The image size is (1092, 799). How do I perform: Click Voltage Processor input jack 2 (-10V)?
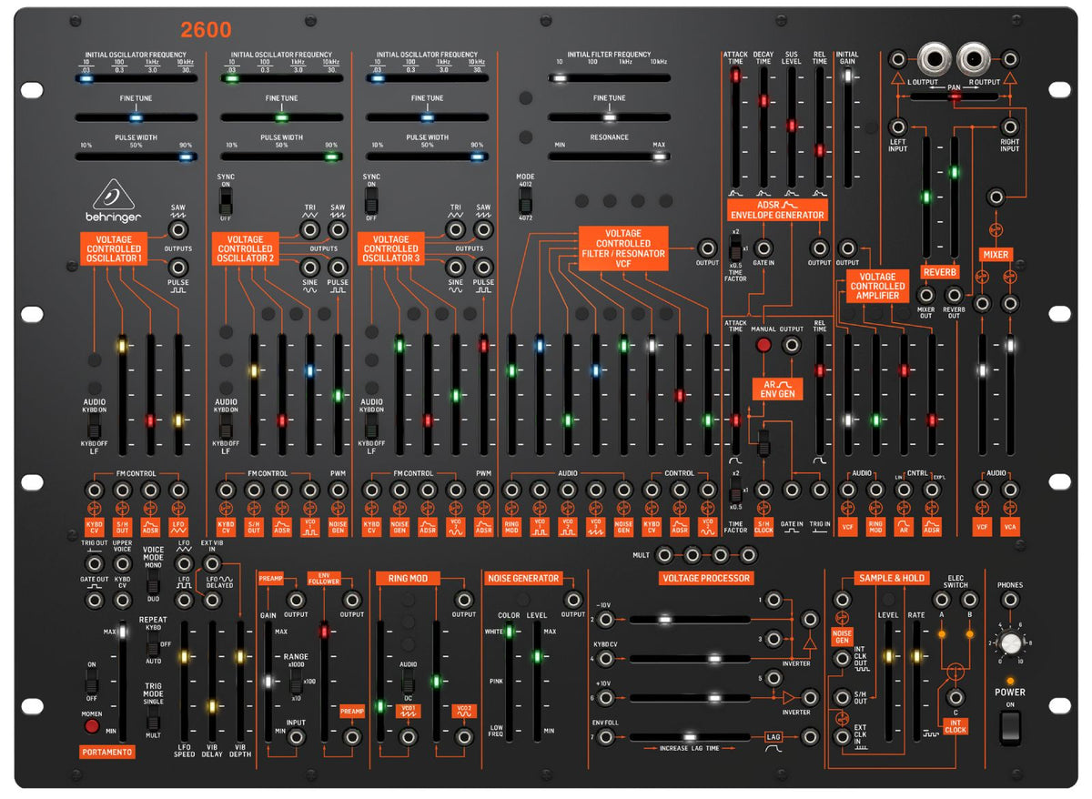tap(604, 620)
